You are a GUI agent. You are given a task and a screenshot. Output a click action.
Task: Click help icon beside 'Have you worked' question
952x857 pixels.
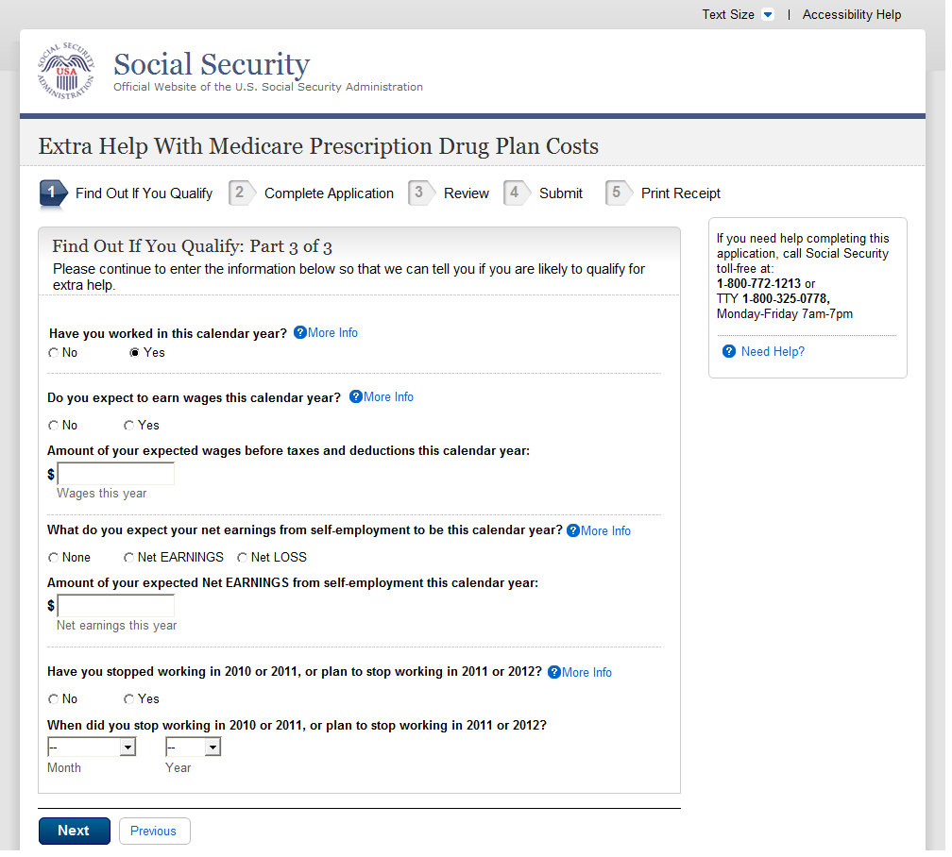coord(300,333)
